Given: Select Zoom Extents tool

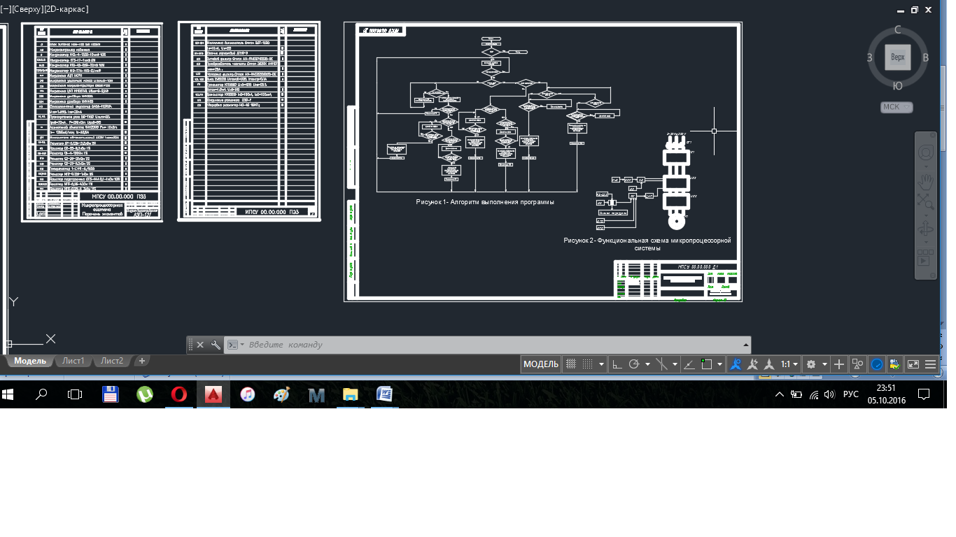Looking at the screenshot, I should pos(926,201).
